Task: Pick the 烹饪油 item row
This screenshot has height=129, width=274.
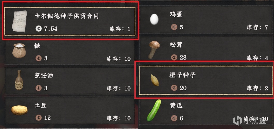Action: pos(70,80)
